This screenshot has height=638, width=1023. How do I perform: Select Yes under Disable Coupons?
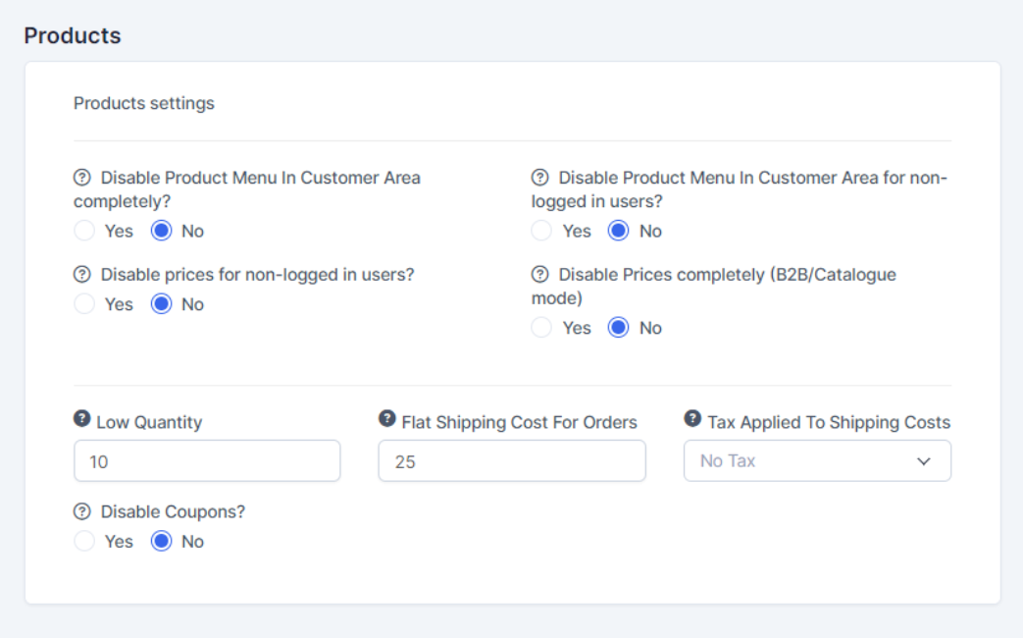pos(84,541)
